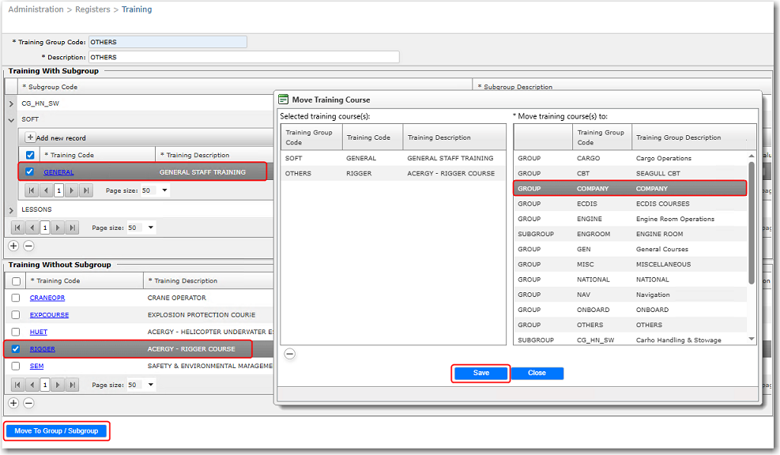
Task: Click plus icon beside Add new record
Action: [31, 137]
